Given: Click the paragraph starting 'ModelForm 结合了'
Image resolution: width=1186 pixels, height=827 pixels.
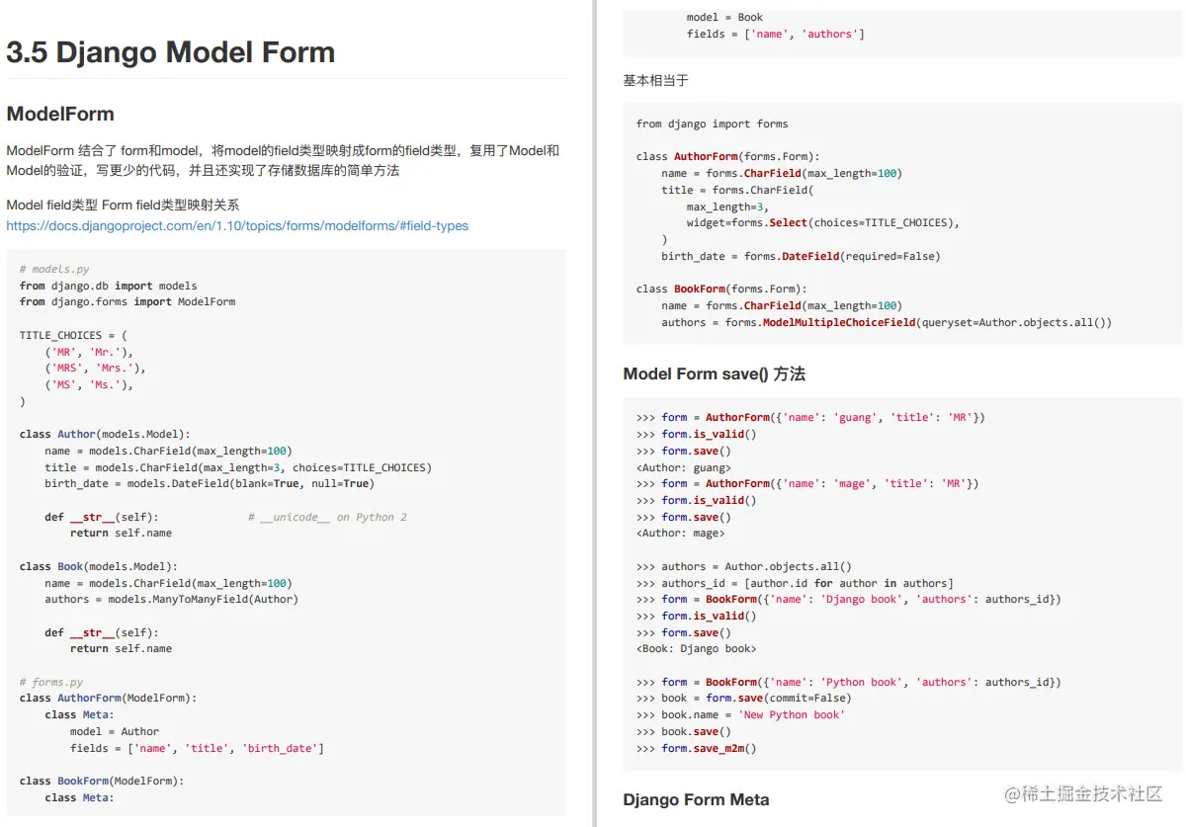Looking at the screenshot, I should tap(283, 160).
